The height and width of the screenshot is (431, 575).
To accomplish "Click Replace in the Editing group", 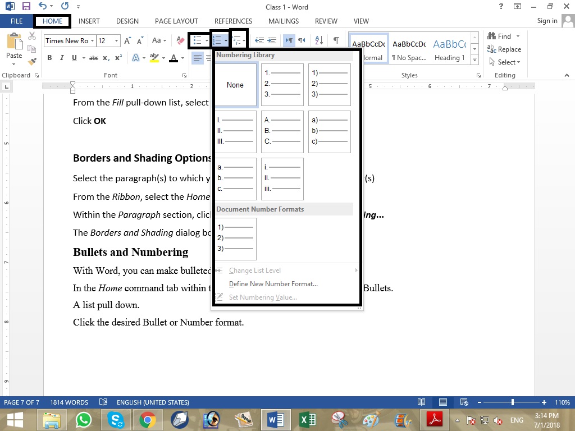I will coord(504,49).
